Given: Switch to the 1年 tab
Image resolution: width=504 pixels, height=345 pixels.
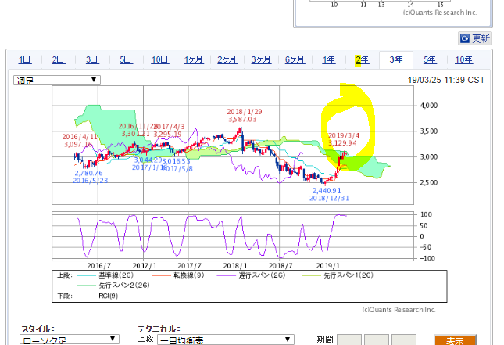Looking at the screenshot, I should click(328, 59).
